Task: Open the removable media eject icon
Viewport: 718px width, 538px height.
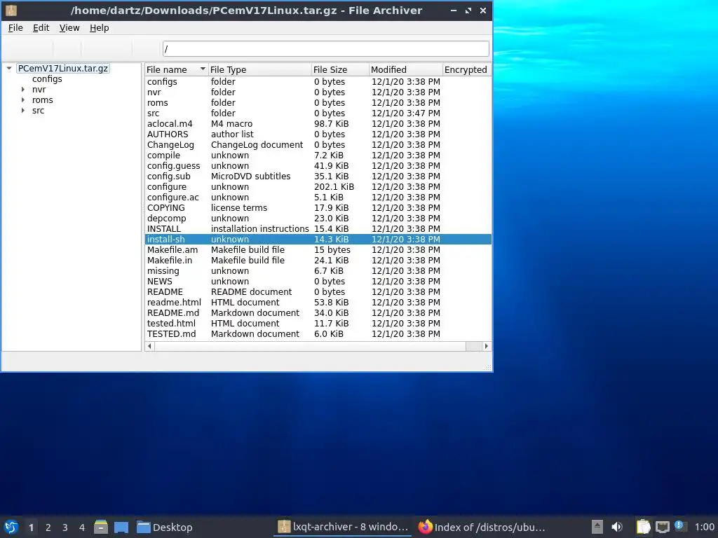Action: coord(597,527)
